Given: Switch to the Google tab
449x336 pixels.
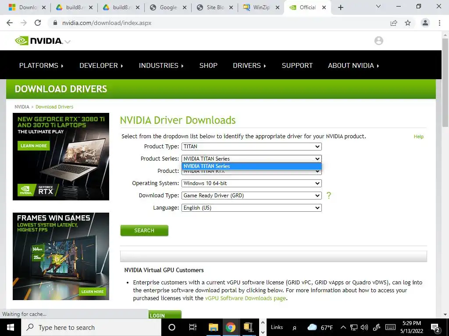Looking at the screenshot, I should pyautogui.click(x=167, y=7).
